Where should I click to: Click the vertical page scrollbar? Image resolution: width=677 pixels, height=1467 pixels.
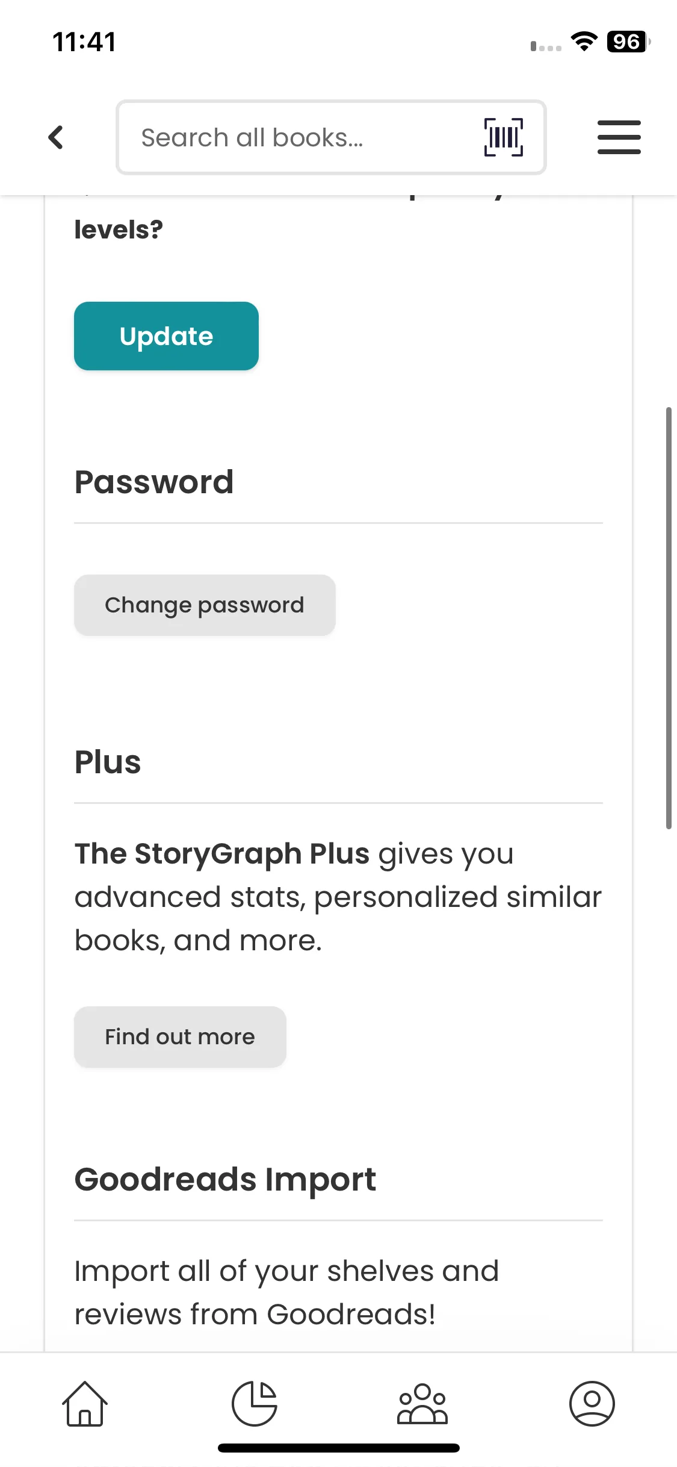click(x=669, y=618)
